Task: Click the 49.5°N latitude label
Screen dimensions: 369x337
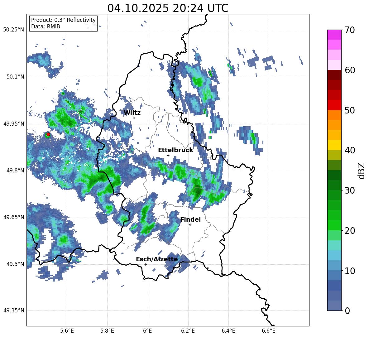Action: [x=15, y=264]
